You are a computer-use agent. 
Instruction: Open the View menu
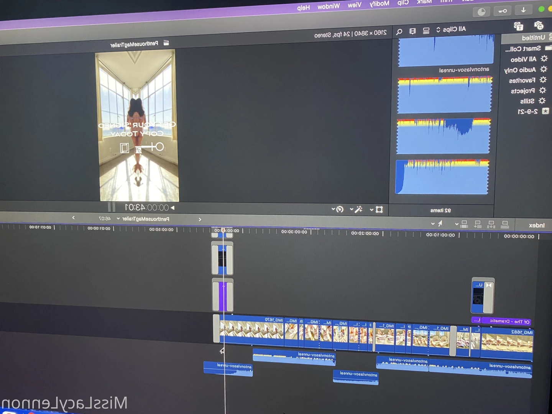click(355, 5)
